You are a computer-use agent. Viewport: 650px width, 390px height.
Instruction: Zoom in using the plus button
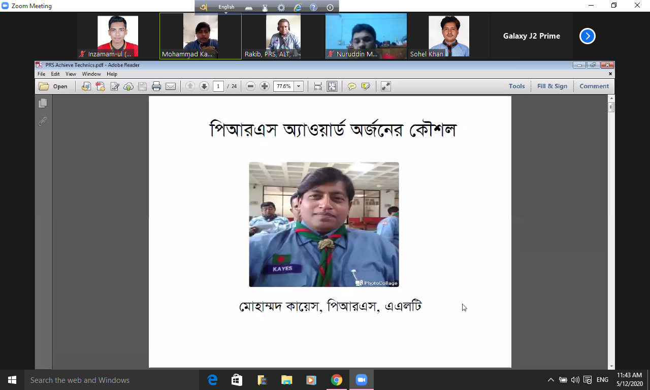[x=265, y=86]
